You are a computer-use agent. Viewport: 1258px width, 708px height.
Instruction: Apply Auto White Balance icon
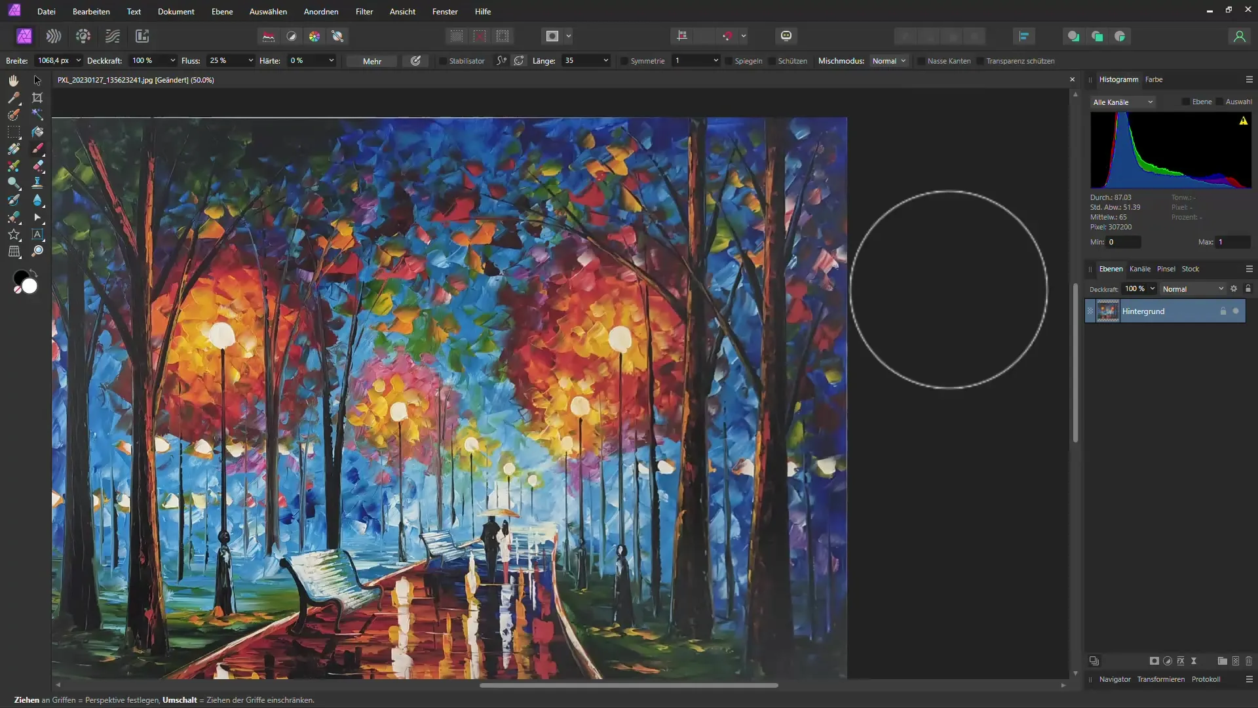point(338,36)
